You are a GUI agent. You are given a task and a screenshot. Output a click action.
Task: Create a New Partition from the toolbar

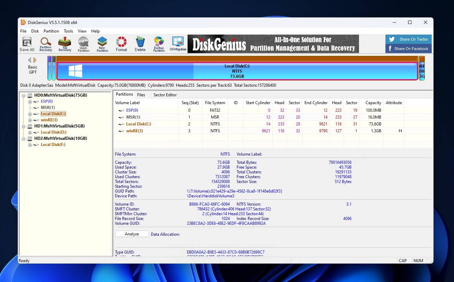102,44
